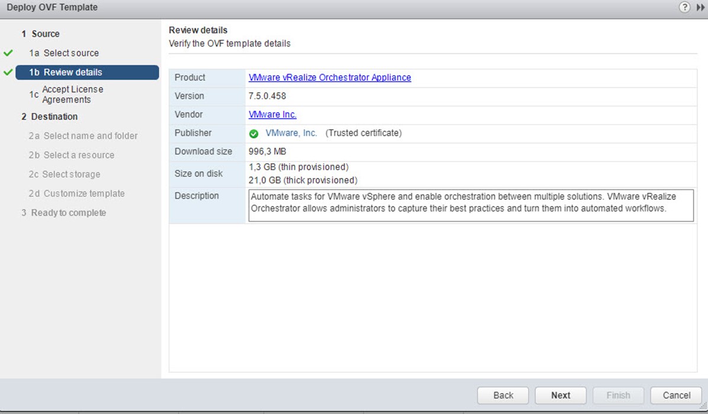The width and height of the screenshot is (708, 414).
Task: Click the Description row label
Action: (197, 196)
